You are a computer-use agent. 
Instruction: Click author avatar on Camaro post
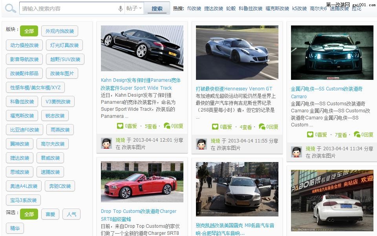[296, 152]
